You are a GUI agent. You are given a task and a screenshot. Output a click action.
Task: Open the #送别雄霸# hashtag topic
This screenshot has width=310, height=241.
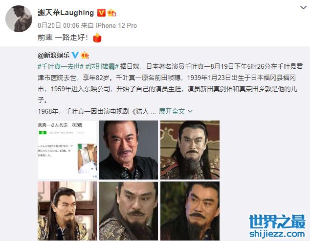pyautogui.click(x=102, y=66)
